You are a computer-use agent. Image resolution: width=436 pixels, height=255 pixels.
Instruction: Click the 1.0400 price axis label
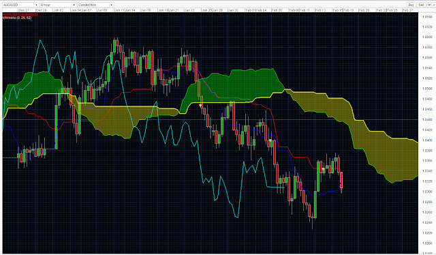[x=427, y=140]
